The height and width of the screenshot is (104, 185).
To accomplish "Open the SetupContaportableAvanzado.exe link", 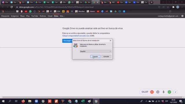I will point(76,36).
